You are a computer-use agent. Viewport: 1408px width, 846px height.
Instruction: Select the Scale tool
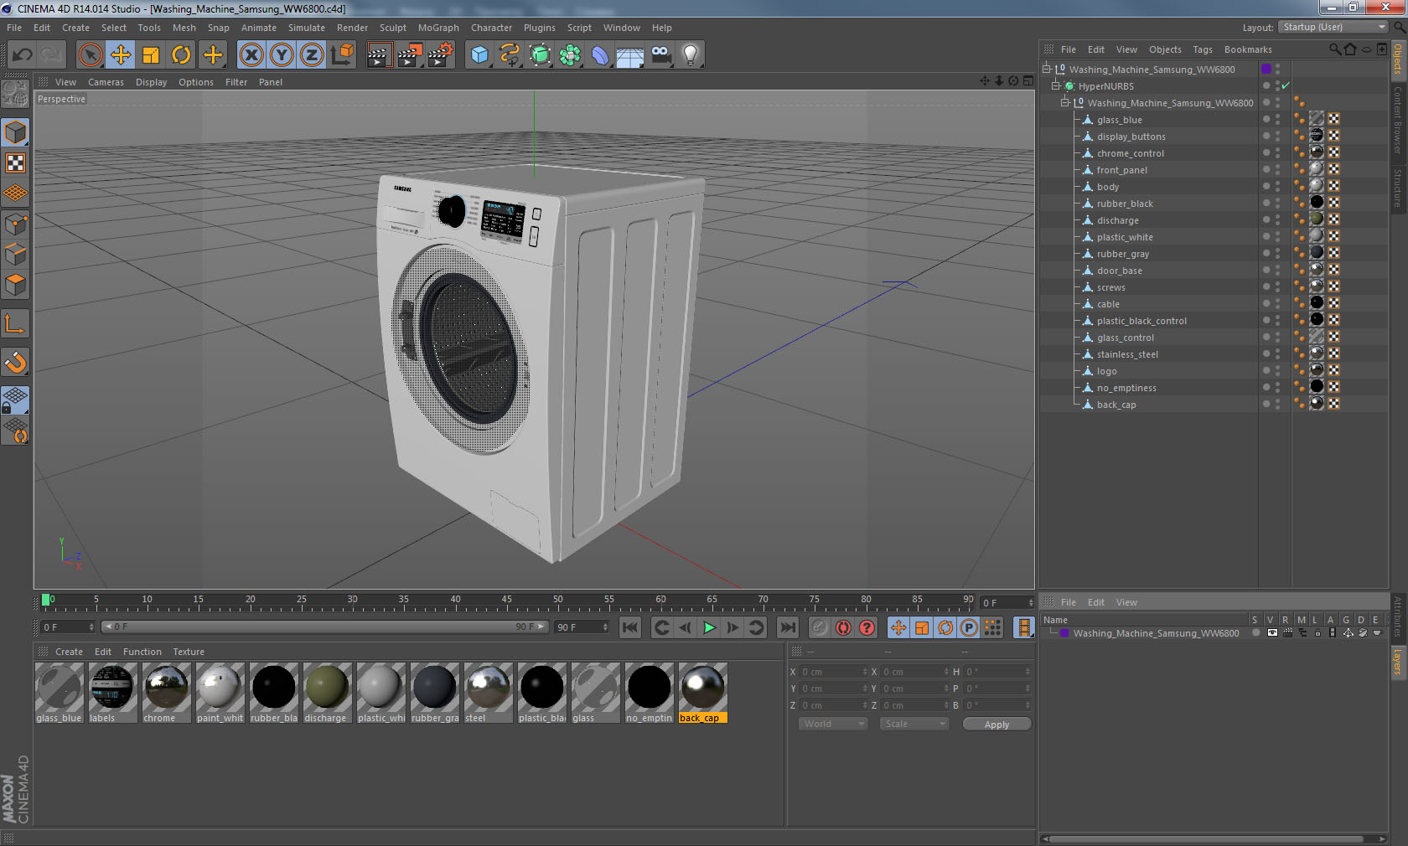(151, 55)
